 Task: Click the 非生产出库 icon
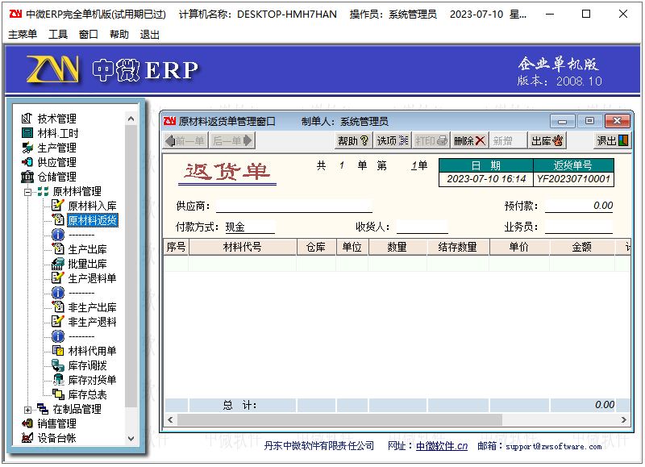click(x=58, y=307)
